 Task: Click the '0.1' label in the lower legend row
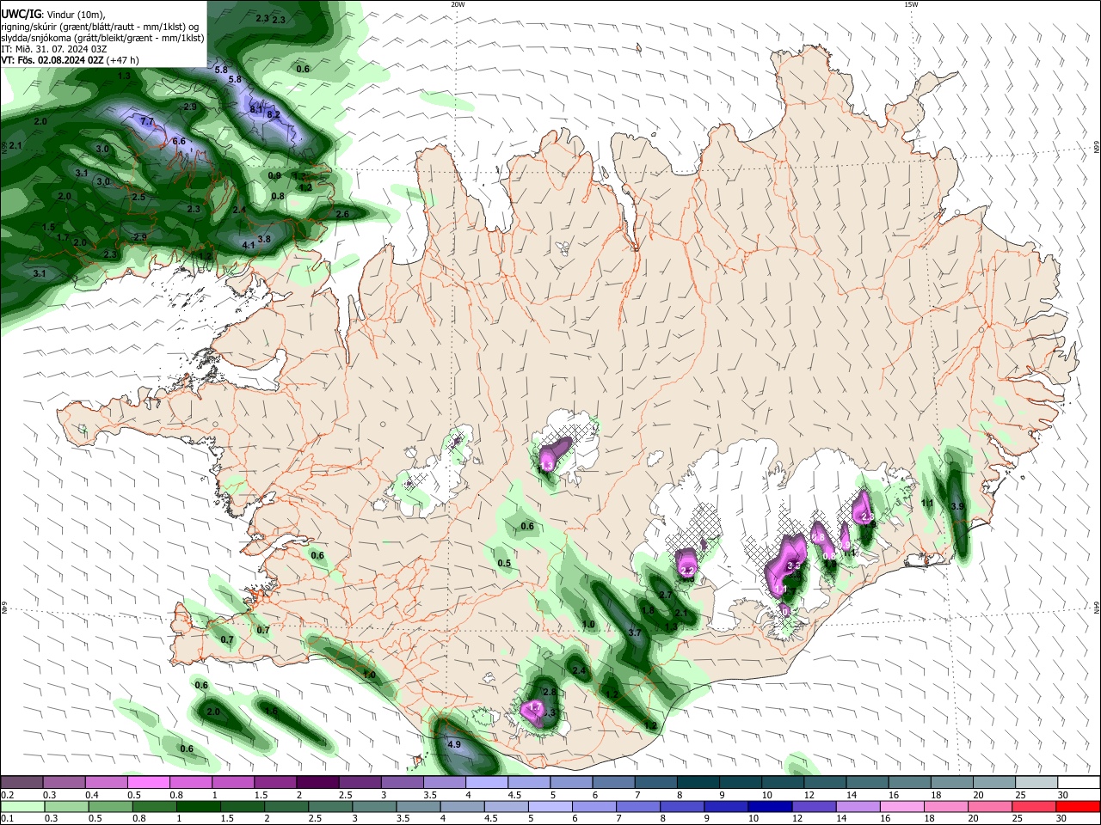pyautogui.click(x=8, y=819)
